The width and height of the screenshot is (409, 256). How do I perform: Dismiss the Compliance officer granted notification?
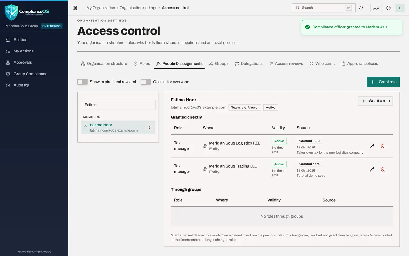302,20
